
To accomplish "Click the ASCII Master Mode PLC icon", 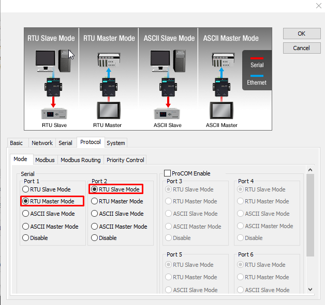I will [x=223, y=60].
